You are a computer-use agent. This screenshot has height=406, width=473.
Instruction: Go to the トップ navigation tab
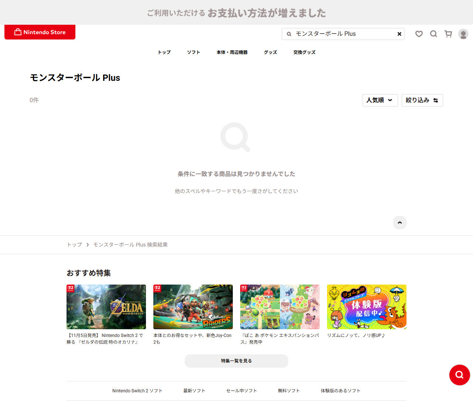coord(164,52)
